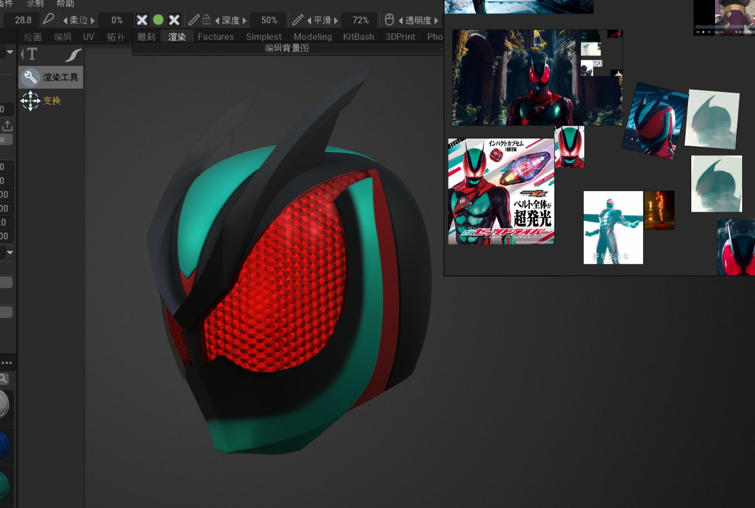This screenshot has height=508, width=755.
Task: Select the 渲染 tab
Action: (x=177, y=37)
